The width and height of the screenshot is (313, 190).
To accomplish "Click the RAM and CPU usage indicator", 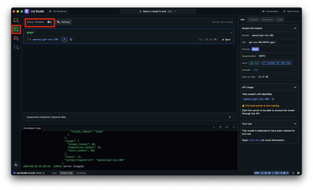I will point(271,173).
